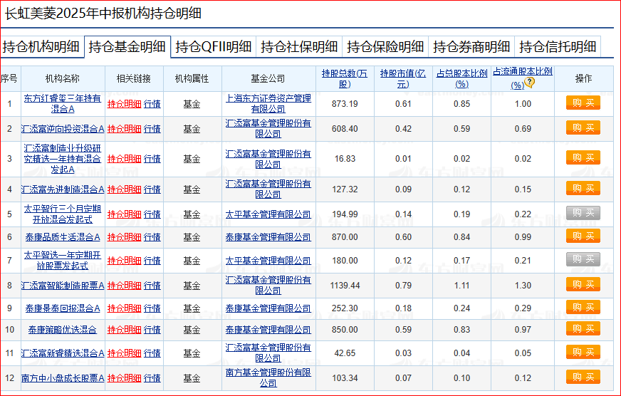
Task: Sort by 持股总数(万股) column header
Action: 345,78
